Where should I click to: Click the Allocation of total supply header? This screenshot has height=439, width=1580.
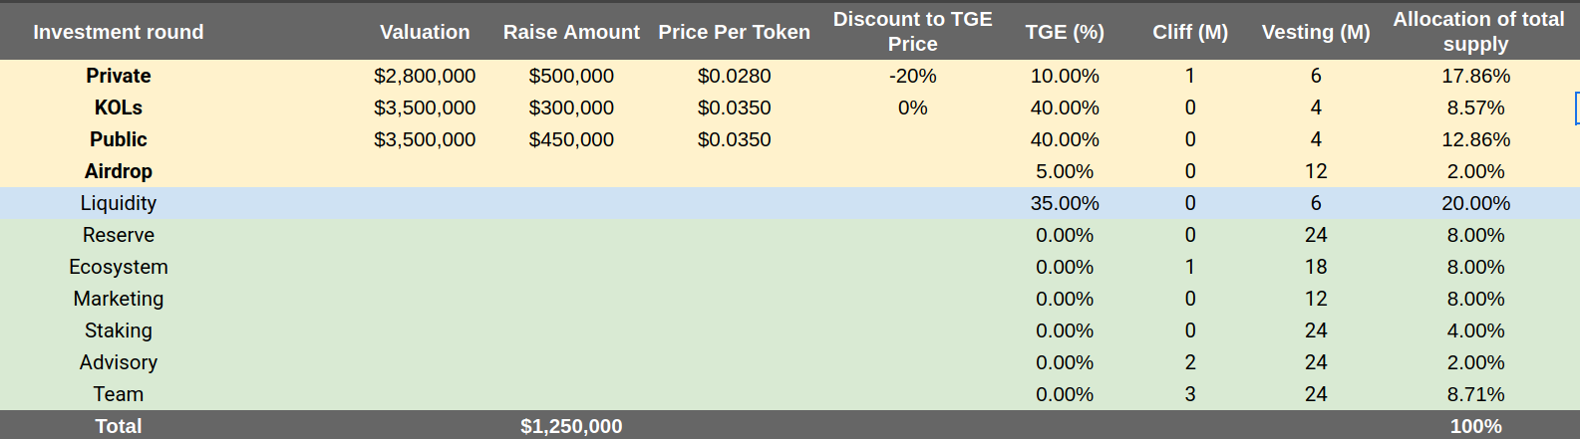pos(1478,32)
